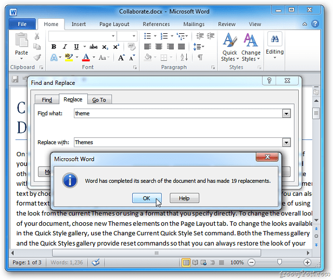Viewport: 333px width, 280px height.
Task: Click the Find what input field
Action: pyautogui.click(x=178, y=113)
